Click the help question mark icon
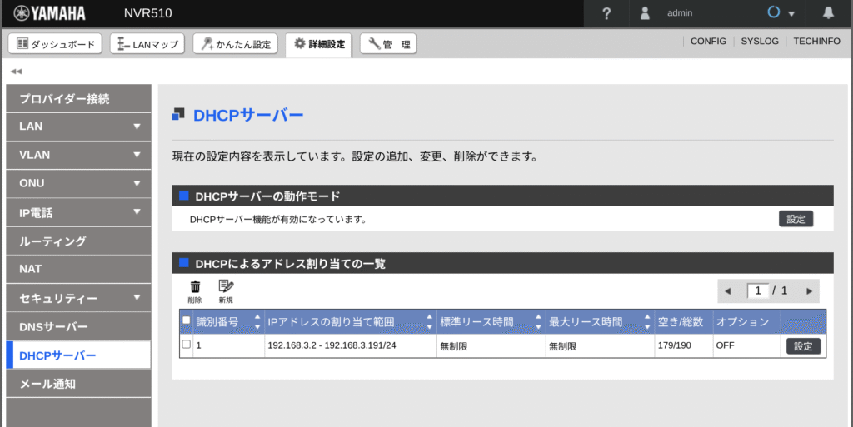The image size is (853, 427). pyautogui.click(x=606, y=13)
